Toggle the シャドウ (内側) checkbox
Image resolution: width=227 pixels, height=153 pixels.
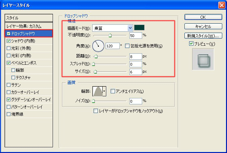[8, 41]
